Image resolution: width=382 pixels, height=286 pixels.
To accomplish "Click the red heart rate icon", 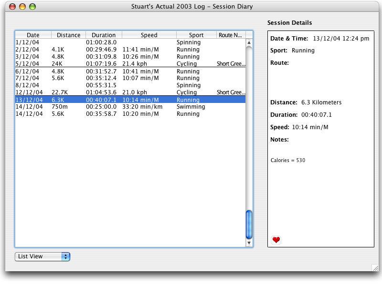I will click(276, 240).
